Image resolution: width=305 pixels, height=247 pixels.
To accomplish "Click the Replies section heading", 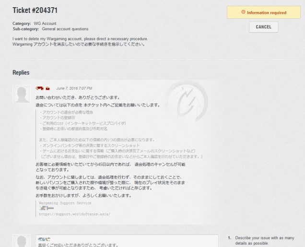I will (21, 72).
